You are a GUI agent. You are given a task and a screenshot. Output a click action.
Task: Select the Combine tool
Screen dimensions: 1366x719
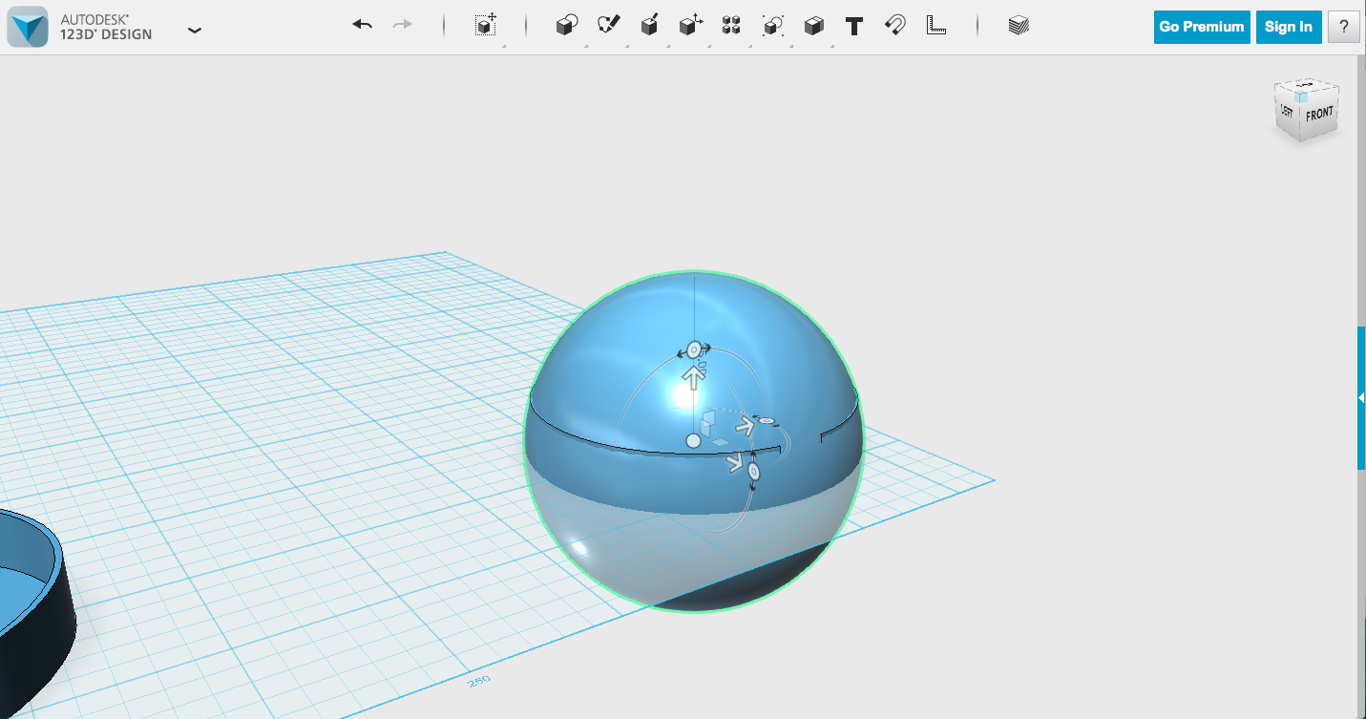[x=813, y=26]
